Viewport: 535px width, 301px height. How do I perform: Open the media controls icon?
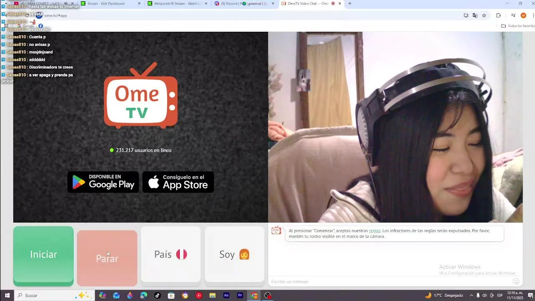[x=513, y=15]
